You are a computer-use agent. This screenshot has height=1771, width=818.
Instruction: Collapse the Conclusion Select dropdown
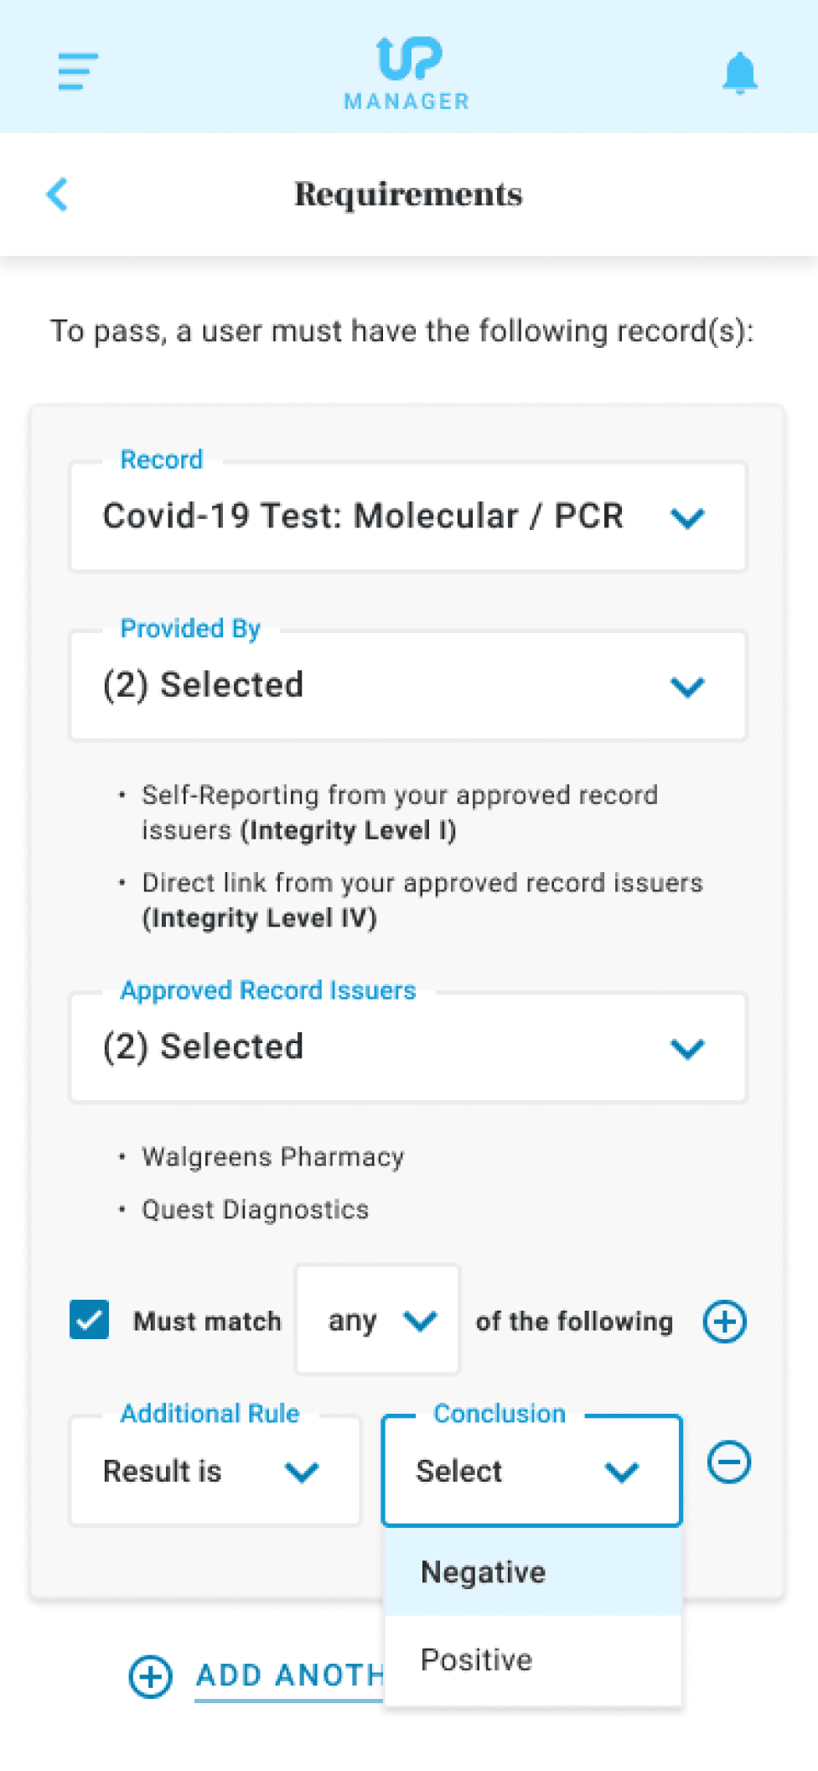[531, 1471]
